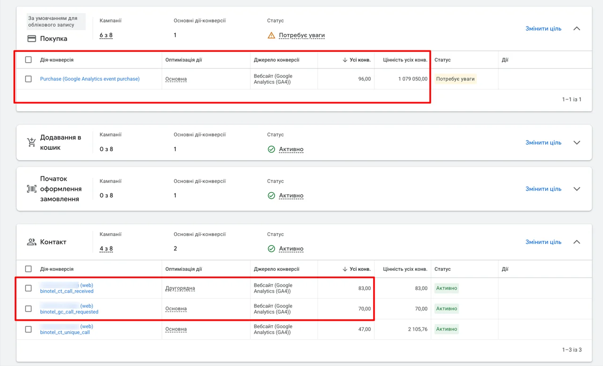
Task: Click the people icon beside Контакт
Action: (32, 242)
